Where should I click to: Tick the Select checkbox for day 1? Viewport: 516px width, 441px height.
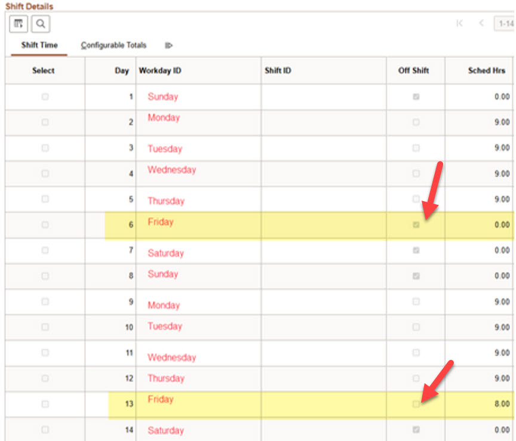(45, 97)
